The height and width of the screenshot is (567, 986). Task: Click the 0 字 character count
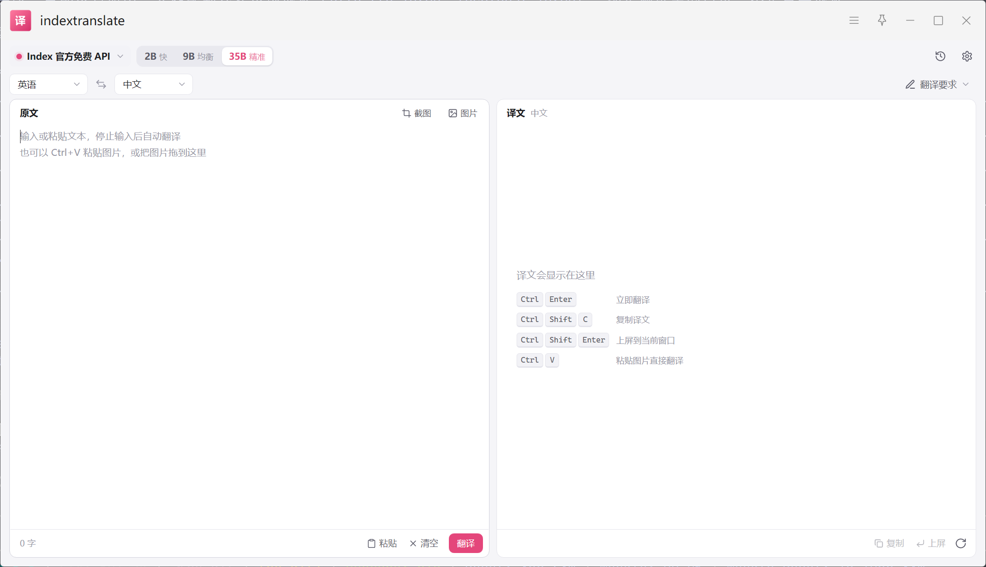[28, 543]
